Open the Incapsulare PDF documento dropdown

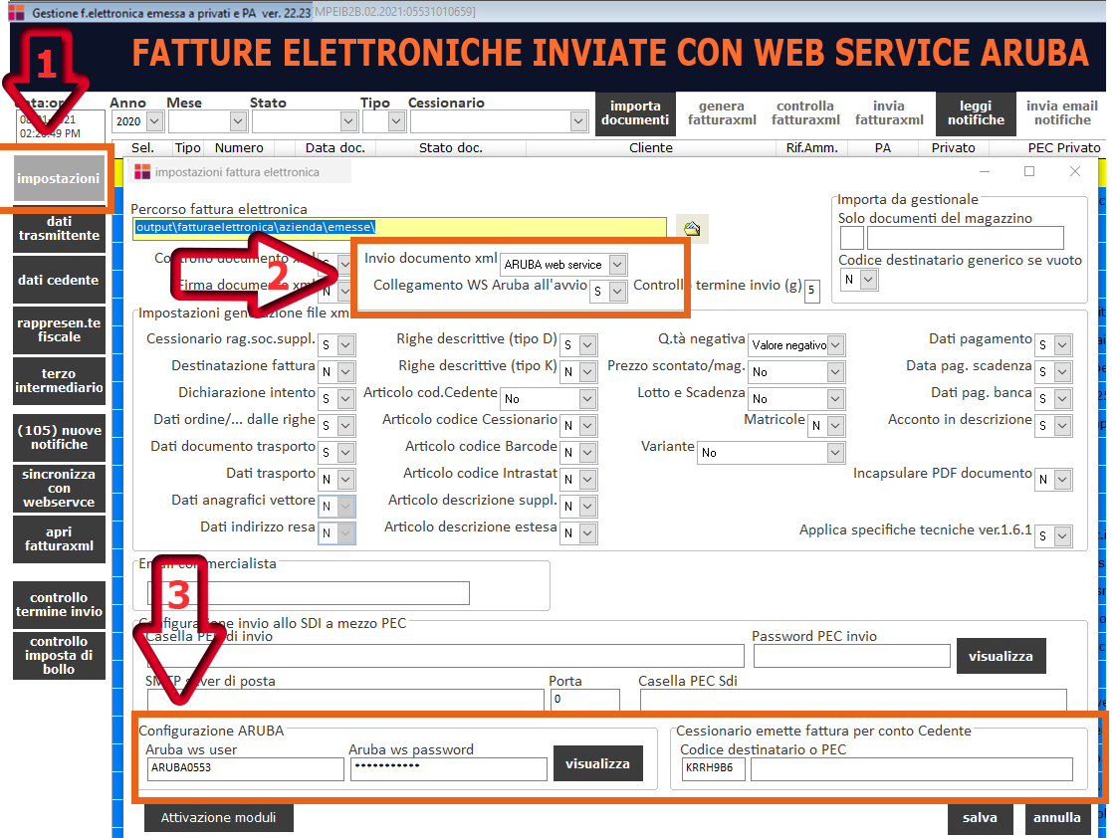click(x=1062, y=480)
